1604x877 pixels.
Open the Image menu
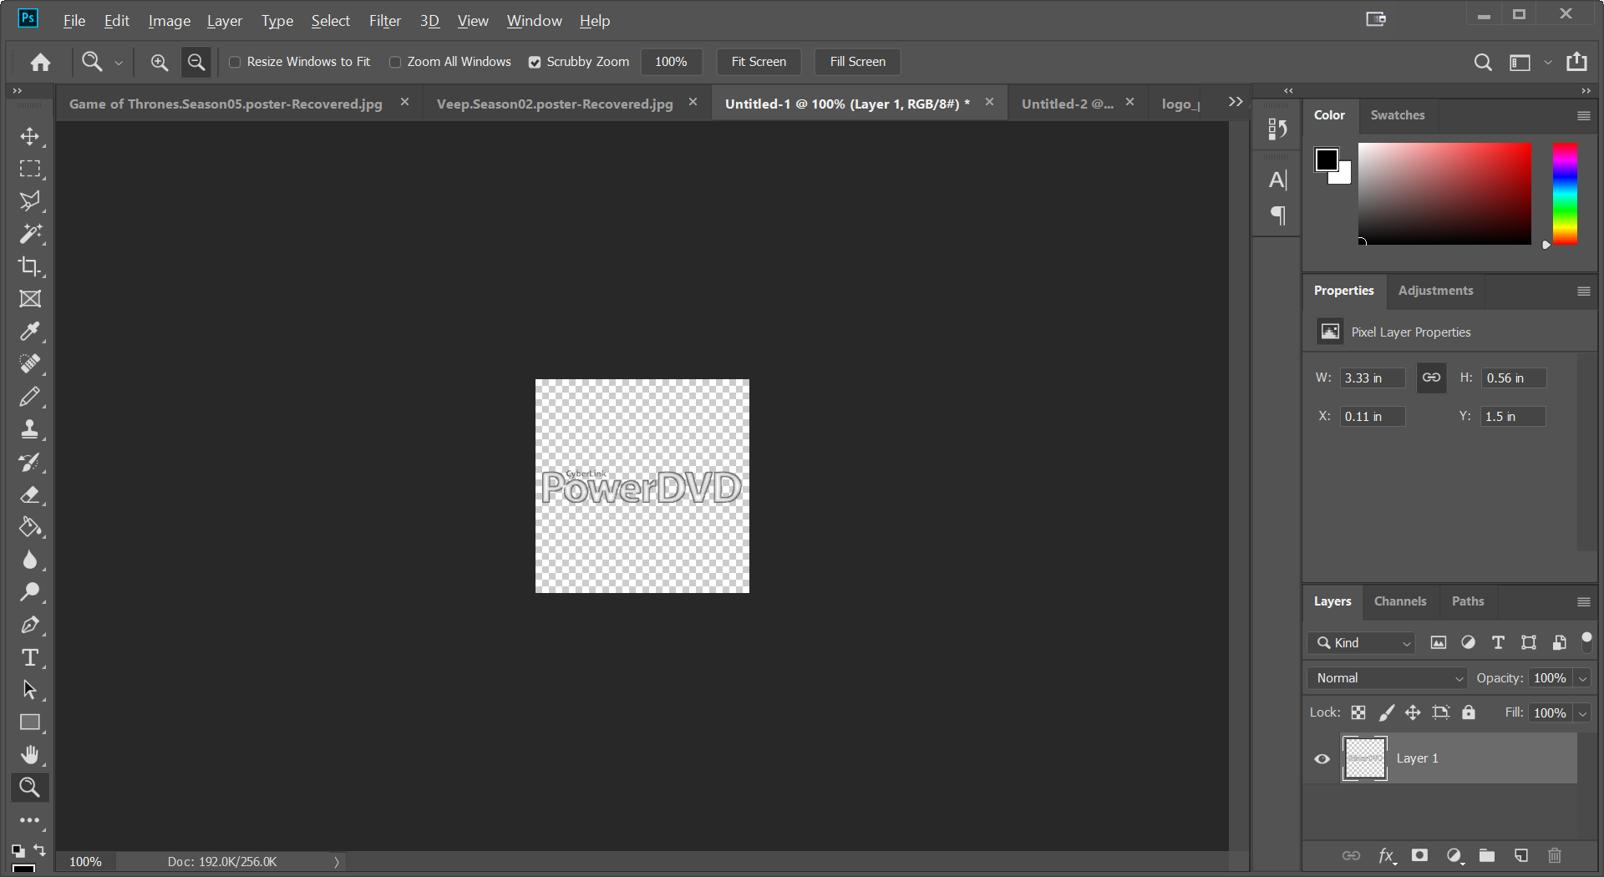170,21
